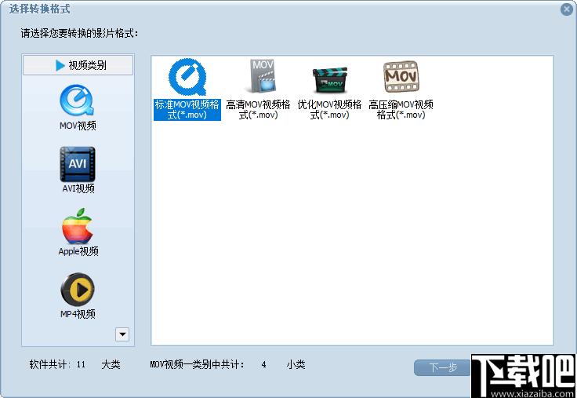Open the category list down-arrow button
Screen dimensions: 577x398
(122, 334)
